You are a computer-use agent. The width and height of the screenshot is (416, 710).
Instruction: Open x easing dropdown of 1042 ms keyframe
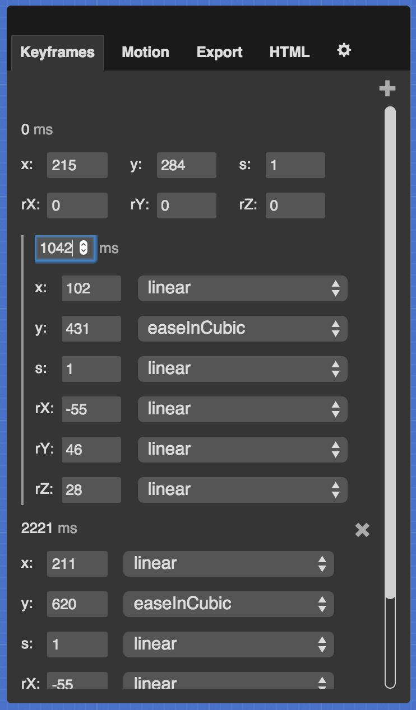[x=243, y=288]
